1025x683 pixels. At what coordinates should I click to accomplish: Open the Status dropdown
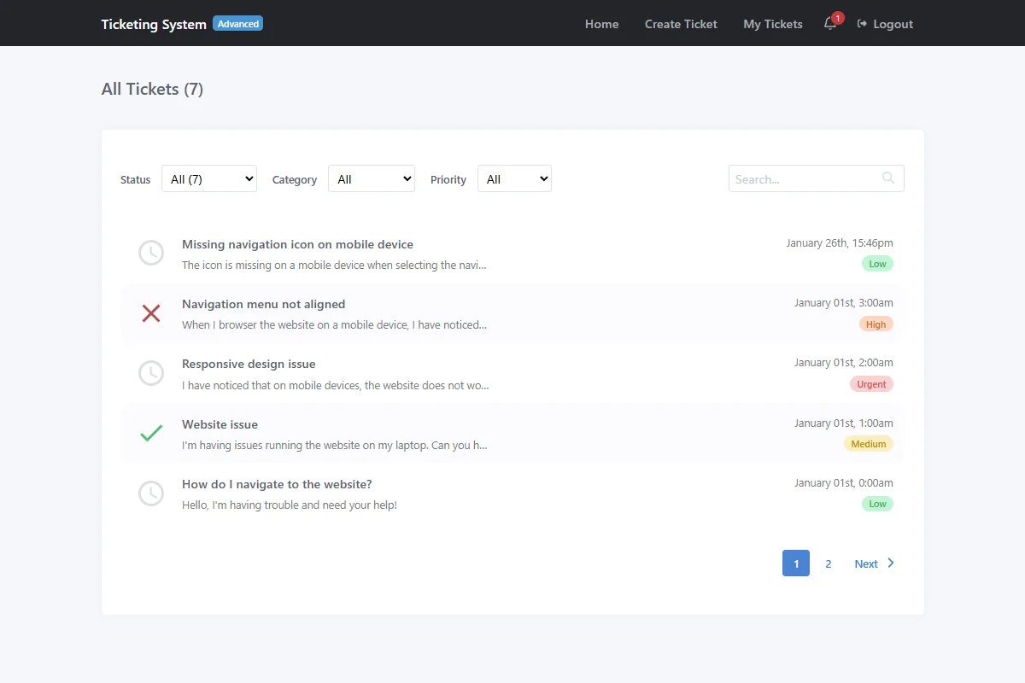pos(209,178)
